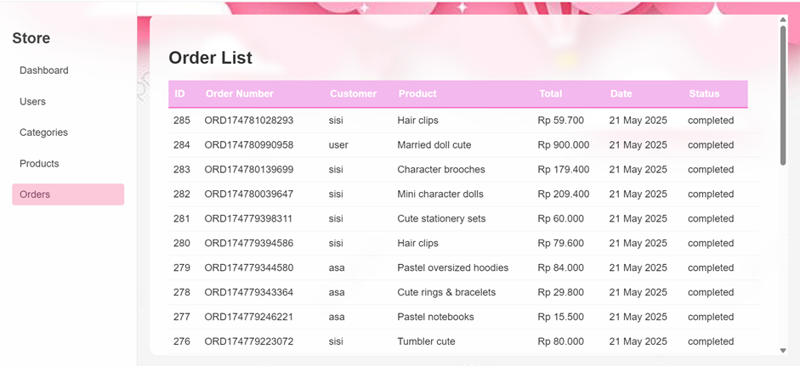This screenshot has height=366, width=800.
Task: Click the Product column header
Action: pyautogui.click(x=417, y=93)
